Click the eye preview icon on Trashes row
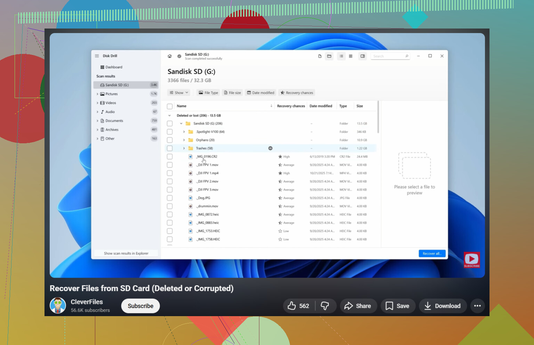The height and width of the screenshot is (345, 534). coord(270,148)
